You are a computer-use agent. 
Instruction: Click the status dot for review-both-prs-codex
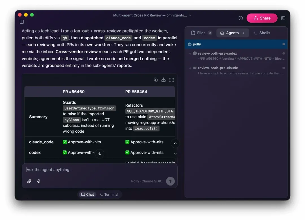(x=284, y=53)
